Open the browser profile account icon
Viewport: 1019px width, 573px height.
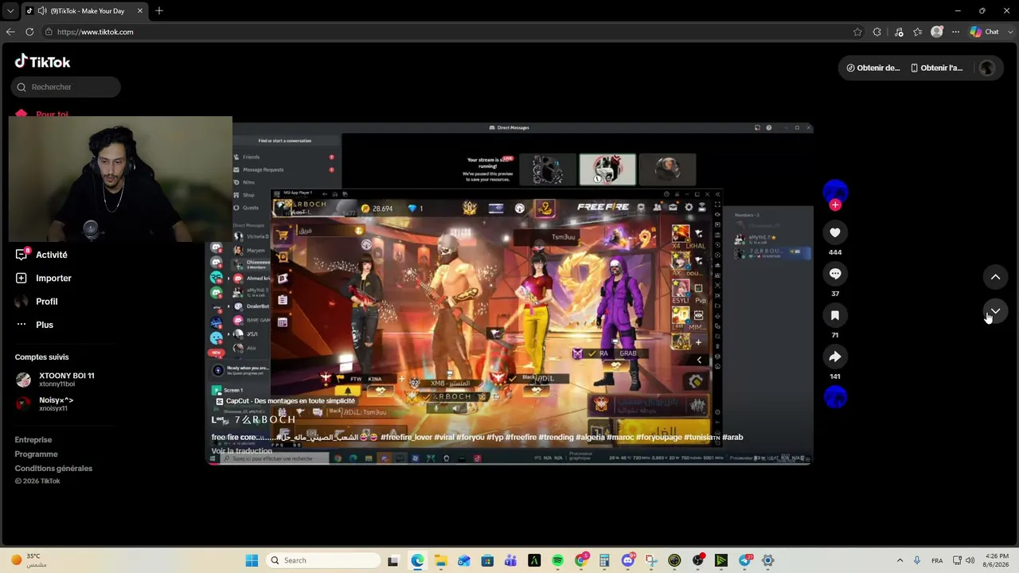(x=937, y=32)
